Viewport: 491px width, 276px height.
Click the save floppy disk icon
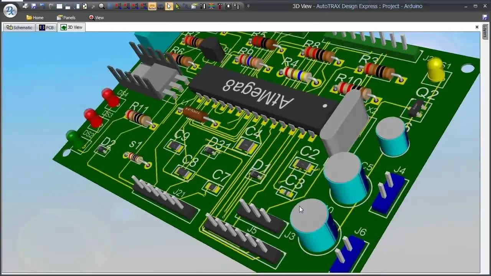coord(34,6)
